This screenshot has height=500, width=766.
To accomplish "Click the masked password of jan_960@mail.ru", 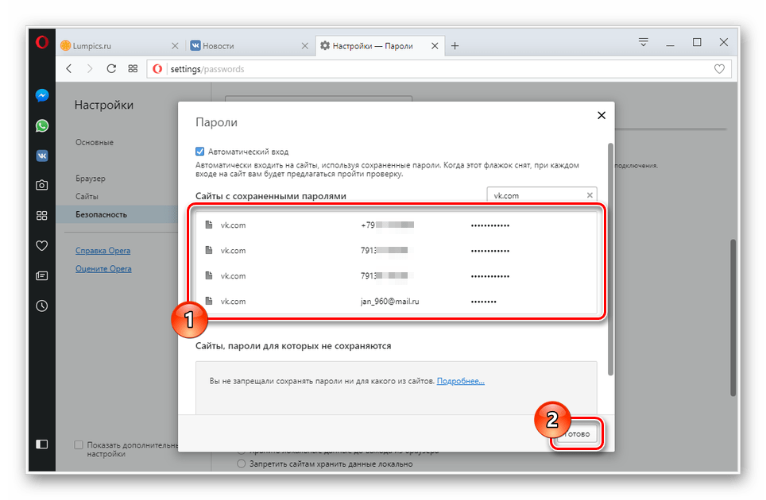I will click(484, 302).
